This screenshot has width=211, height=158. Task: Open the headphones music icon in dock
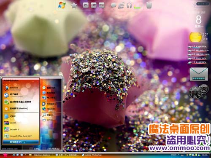click(129, 5)
